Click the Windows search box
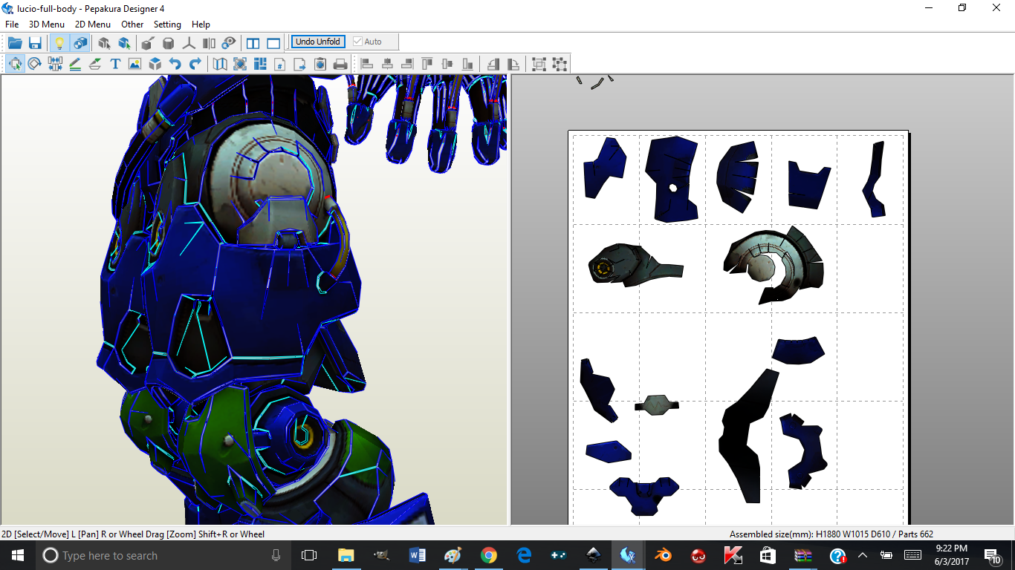1015x570 pixels. coord(162,555)
